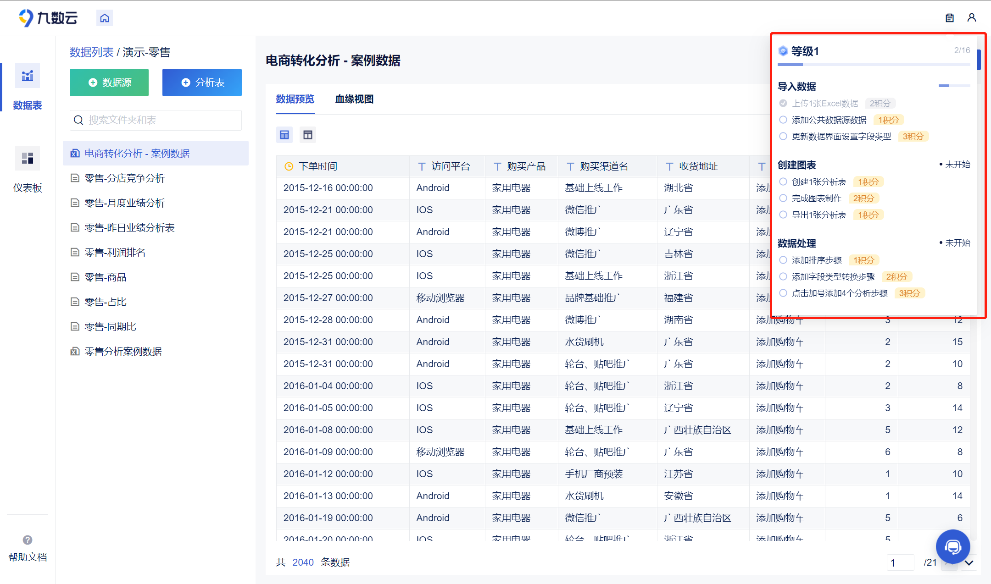This screenshot has width=991, height=584.
Task: Switch to second table layout icon
Action: [x=308, y=135]
